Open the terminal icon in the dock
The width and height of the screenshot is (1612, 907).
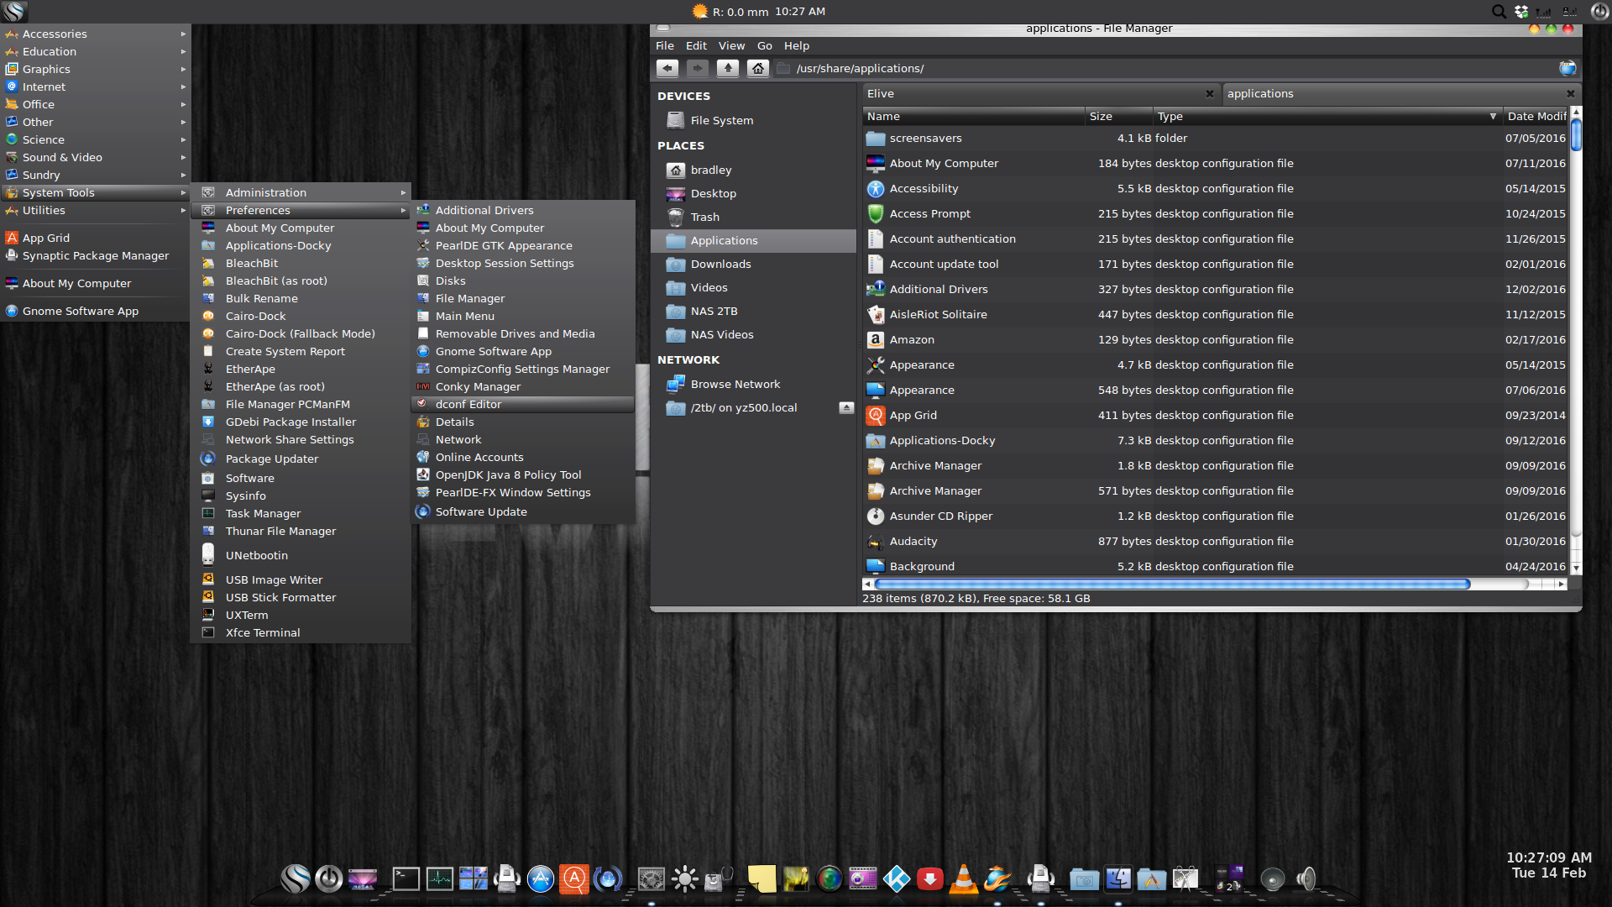coord(406,879)
